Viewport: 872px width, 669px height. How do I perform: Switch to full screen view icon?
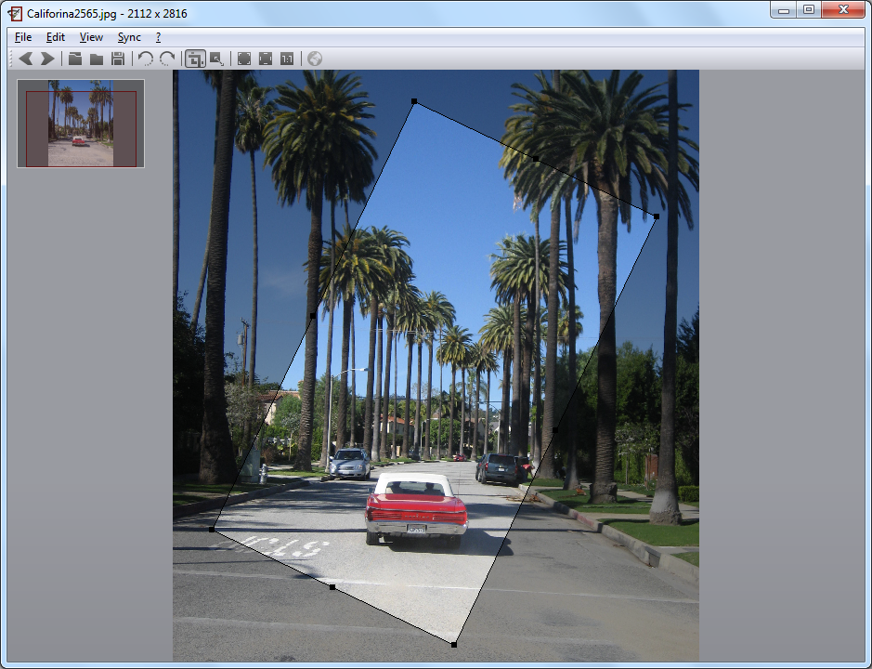point(244,59)
